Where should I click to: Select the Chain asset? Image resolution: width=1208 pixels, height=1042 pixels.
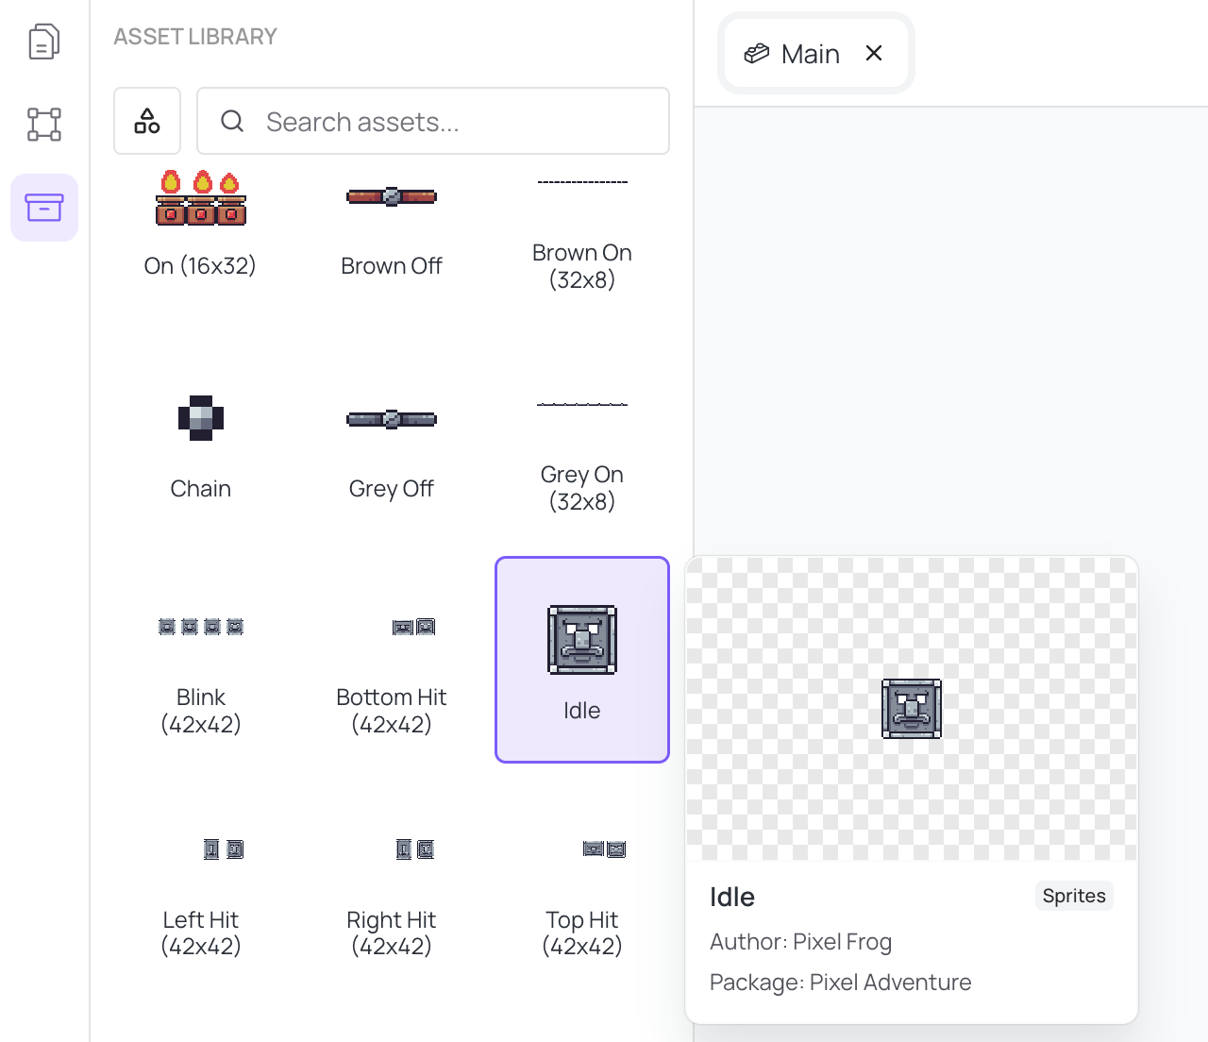[x=200, y=444]
